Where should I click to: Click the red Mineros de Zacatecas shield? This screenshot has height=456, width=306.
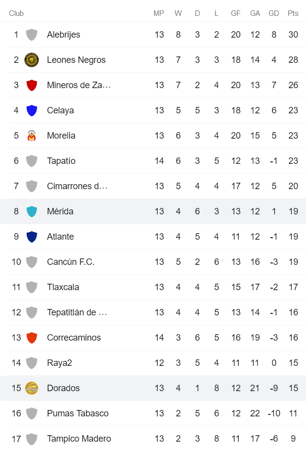click(x=32, y=85)
